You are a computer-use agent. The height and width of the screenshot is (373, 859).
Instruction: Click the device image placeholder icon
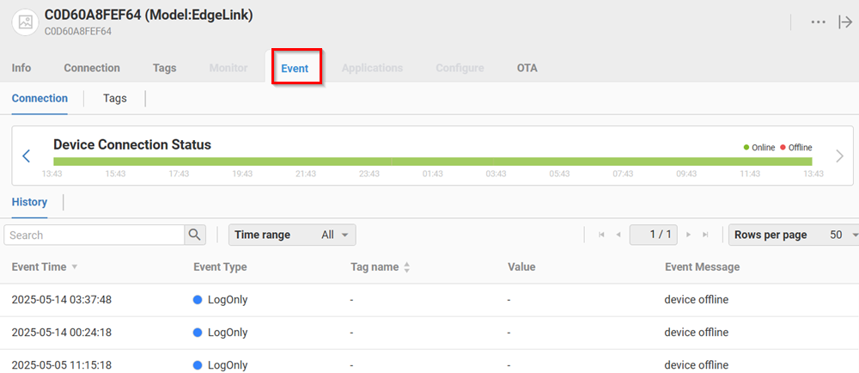(x=25, y=22)
